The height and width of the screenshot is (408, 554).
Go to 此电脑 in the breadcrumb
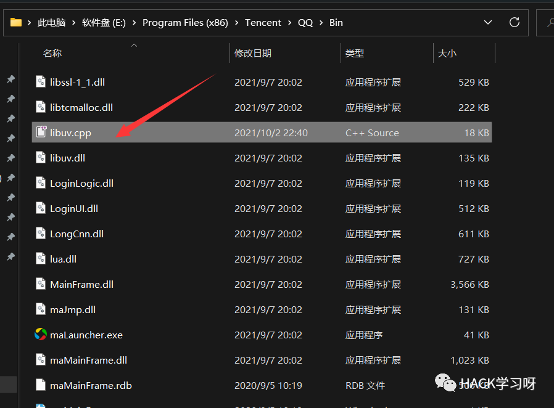pos(52,23)
